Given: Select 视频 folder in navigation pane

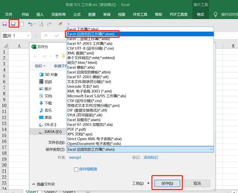Looking at the screenshot, I should [45, 82].
